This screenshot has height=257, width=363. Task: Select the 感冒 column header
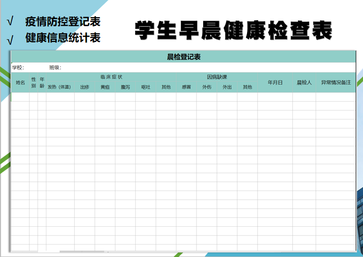tap(187, 87)
